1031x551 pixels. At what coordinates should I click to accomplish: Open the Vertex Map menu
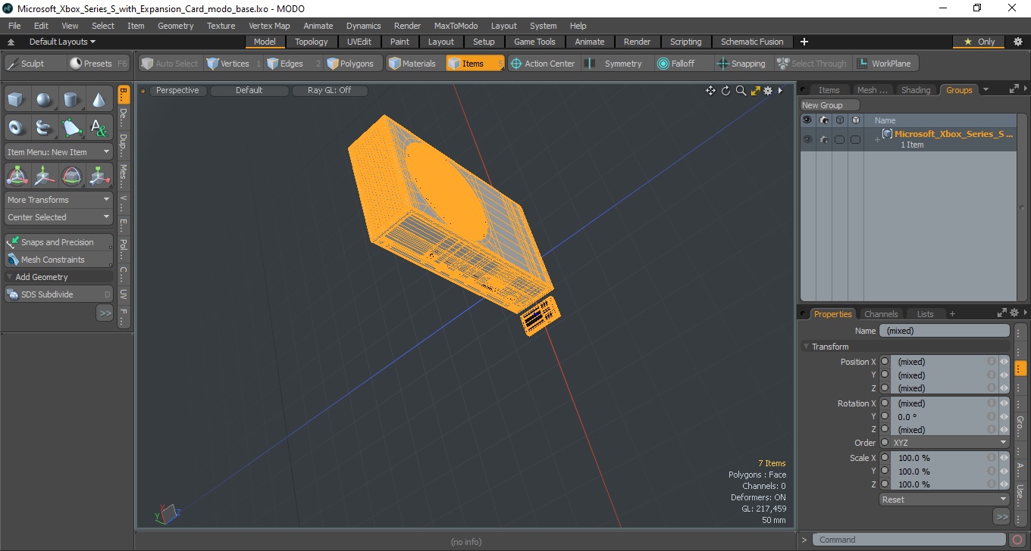click(x=269, y=26)
